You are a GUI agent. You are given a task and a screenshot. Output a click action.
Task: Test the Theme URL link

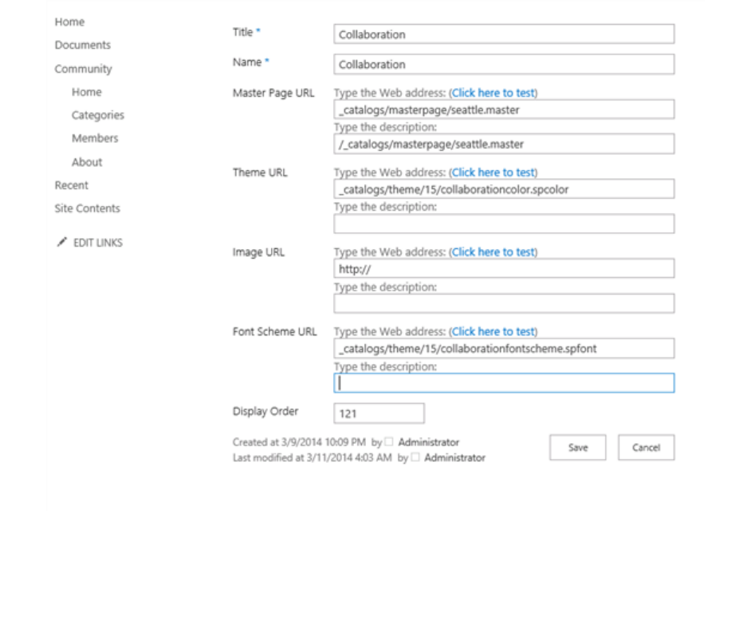point(493,172)
